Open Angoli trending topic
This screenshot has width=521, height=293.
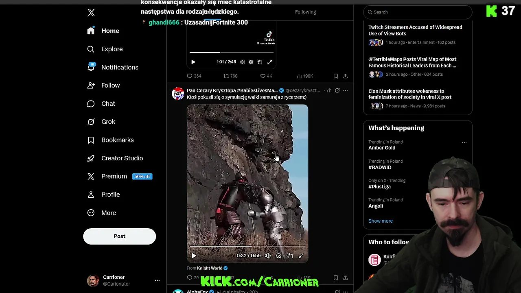pyautogui.click(x=376, y=206)
